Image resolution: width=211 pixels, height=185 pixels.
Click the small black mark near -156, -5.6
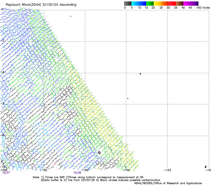pyautogui.click(x=128, y=98)
